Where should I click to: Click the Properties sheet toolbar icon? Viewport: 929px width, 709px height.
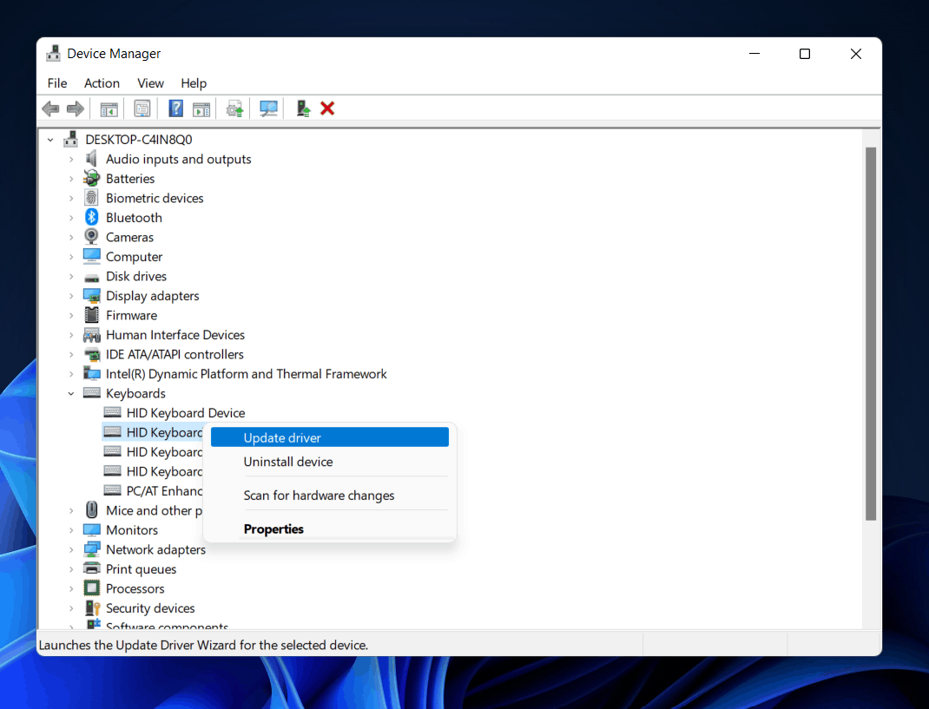point(142,108)
